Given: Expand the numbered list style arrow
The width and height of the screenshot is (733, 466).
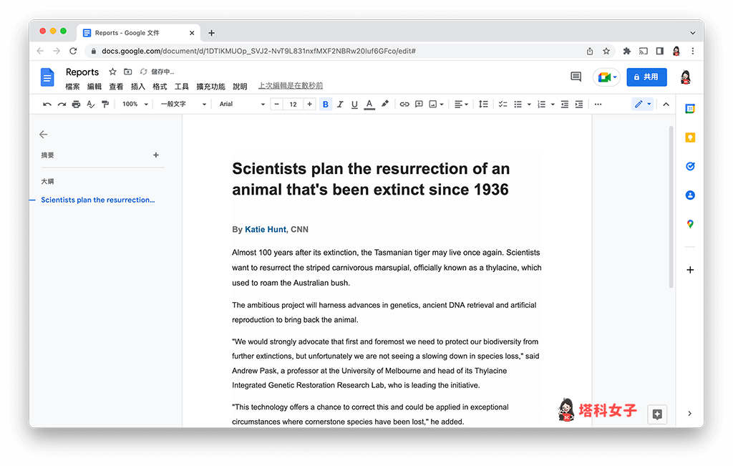Looking at the screenshot, I should (x=553, y=105).
